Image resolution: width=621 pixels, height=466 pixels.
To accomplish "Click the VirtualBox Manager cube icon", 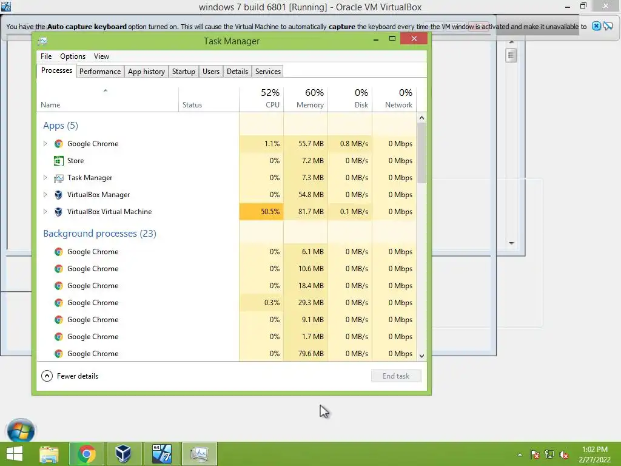I will [59, 195].
